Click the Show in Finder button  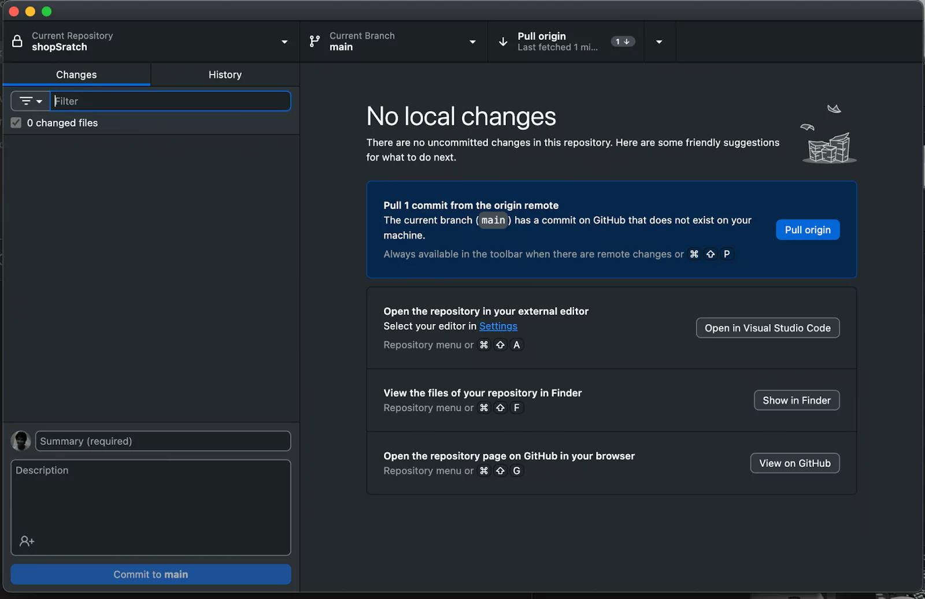pyautogui.click(x=797, y=400)
